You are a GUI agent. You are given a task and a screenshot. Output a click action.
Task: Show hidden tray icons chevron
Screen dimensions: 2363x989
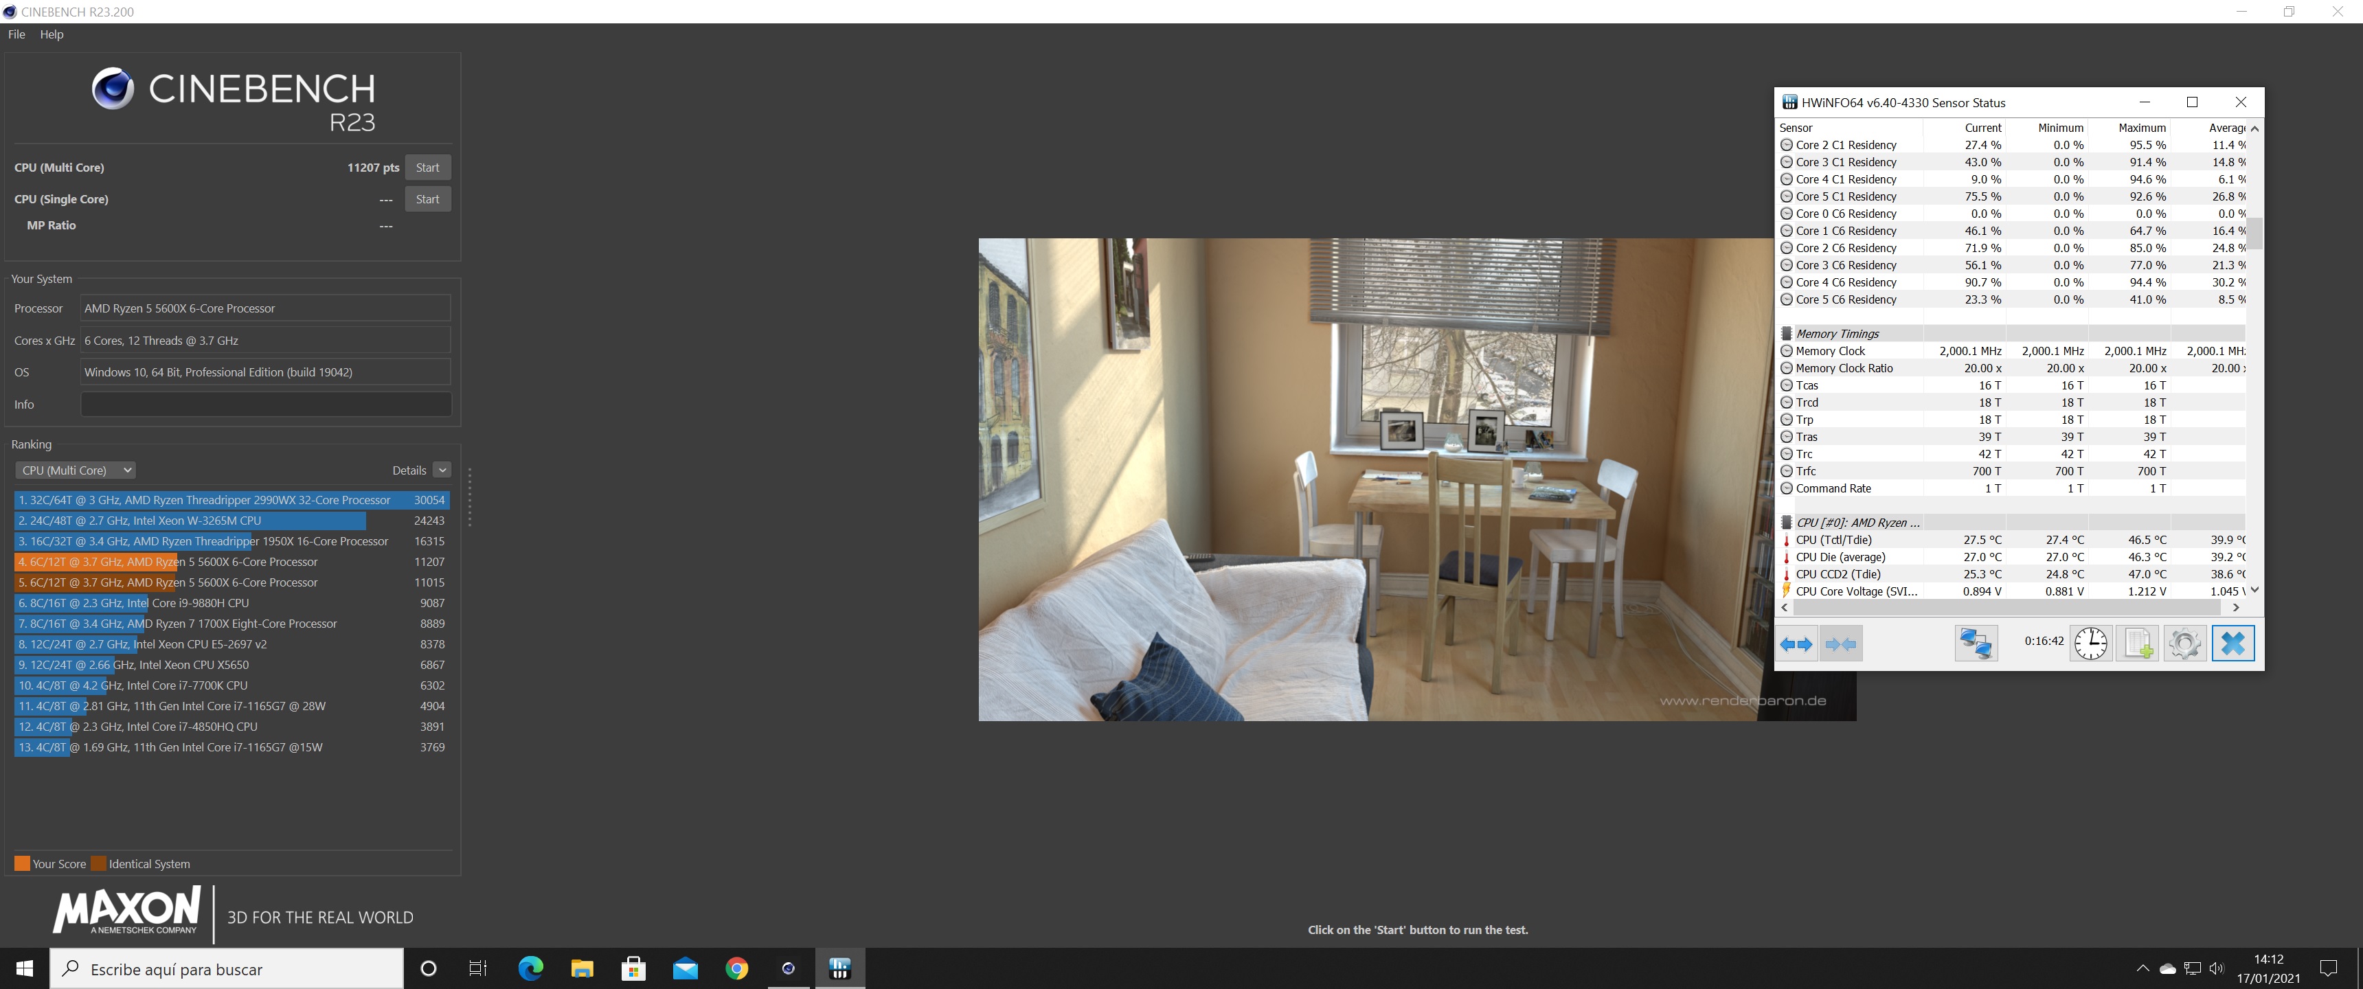point(2143,969)
